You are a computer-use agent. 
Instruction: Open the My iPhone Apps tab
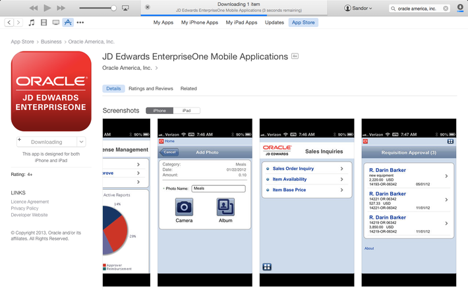(199, 22)
